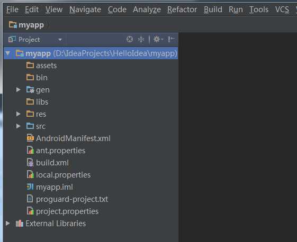
Task: Expand the src folder
Action: 18,126
